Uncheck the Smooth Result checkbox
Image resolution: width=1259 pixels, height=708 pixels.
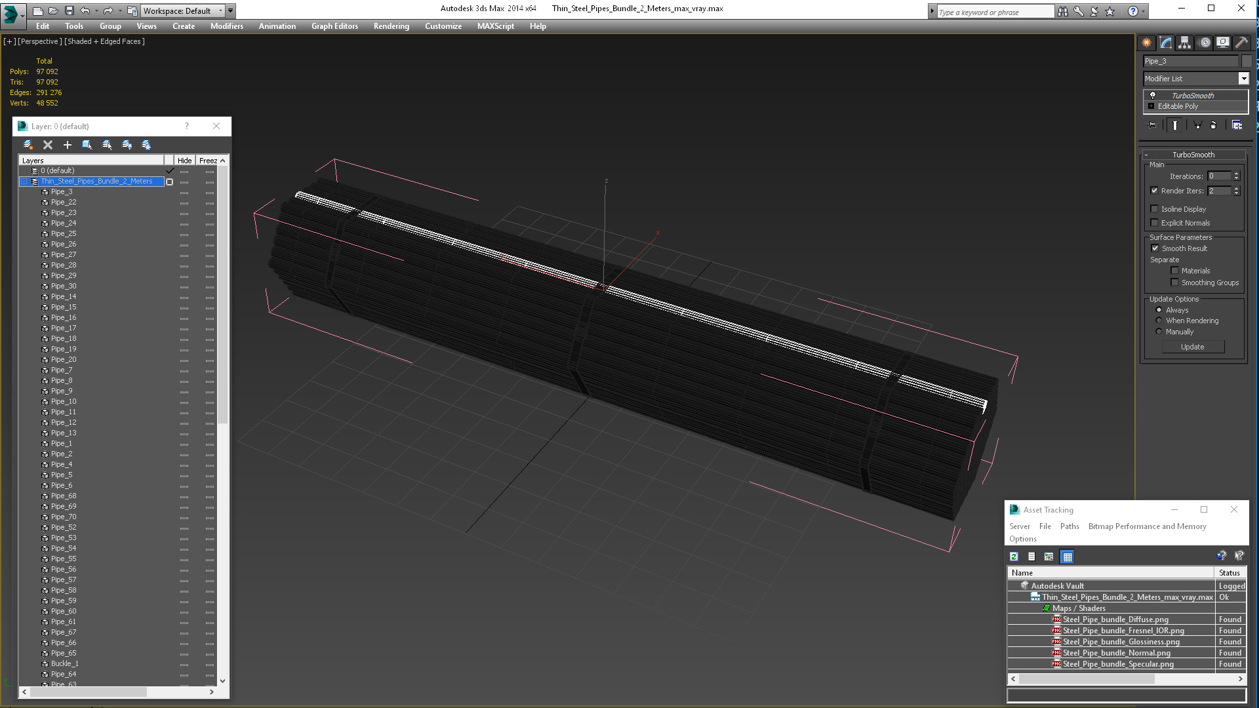[1155, 248]
